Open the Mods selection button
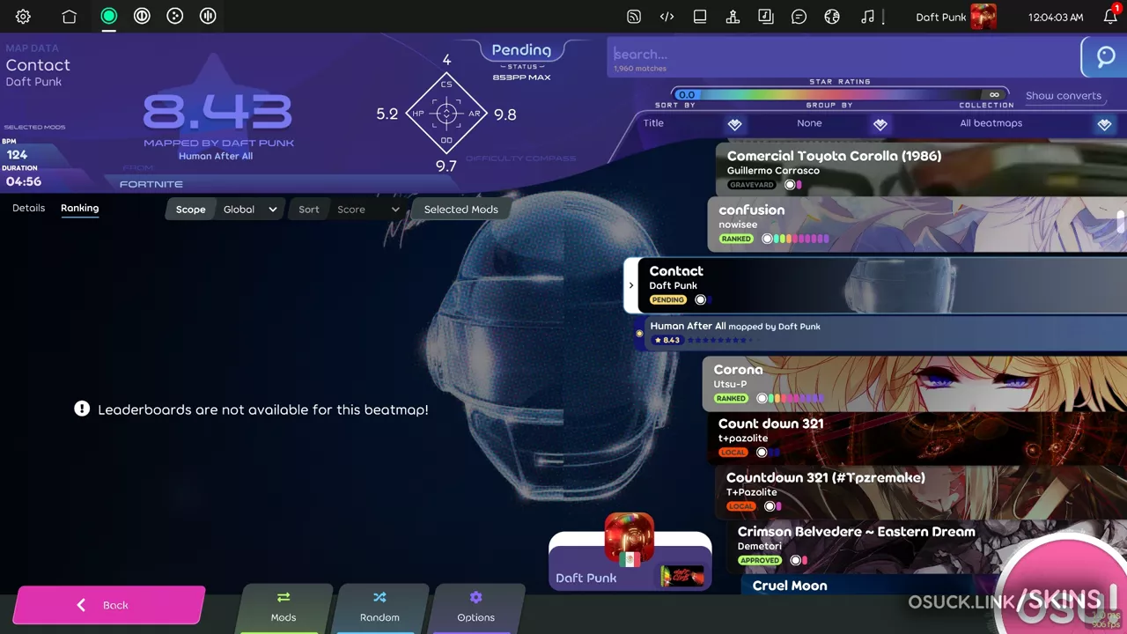The height and width of the screenshot is (634, 1127). [x=284, y=607]
